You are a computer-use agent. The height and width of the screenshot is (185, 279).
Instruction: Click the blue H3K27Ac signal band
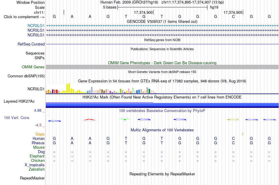pyautogui.click(x=162, y=105)
